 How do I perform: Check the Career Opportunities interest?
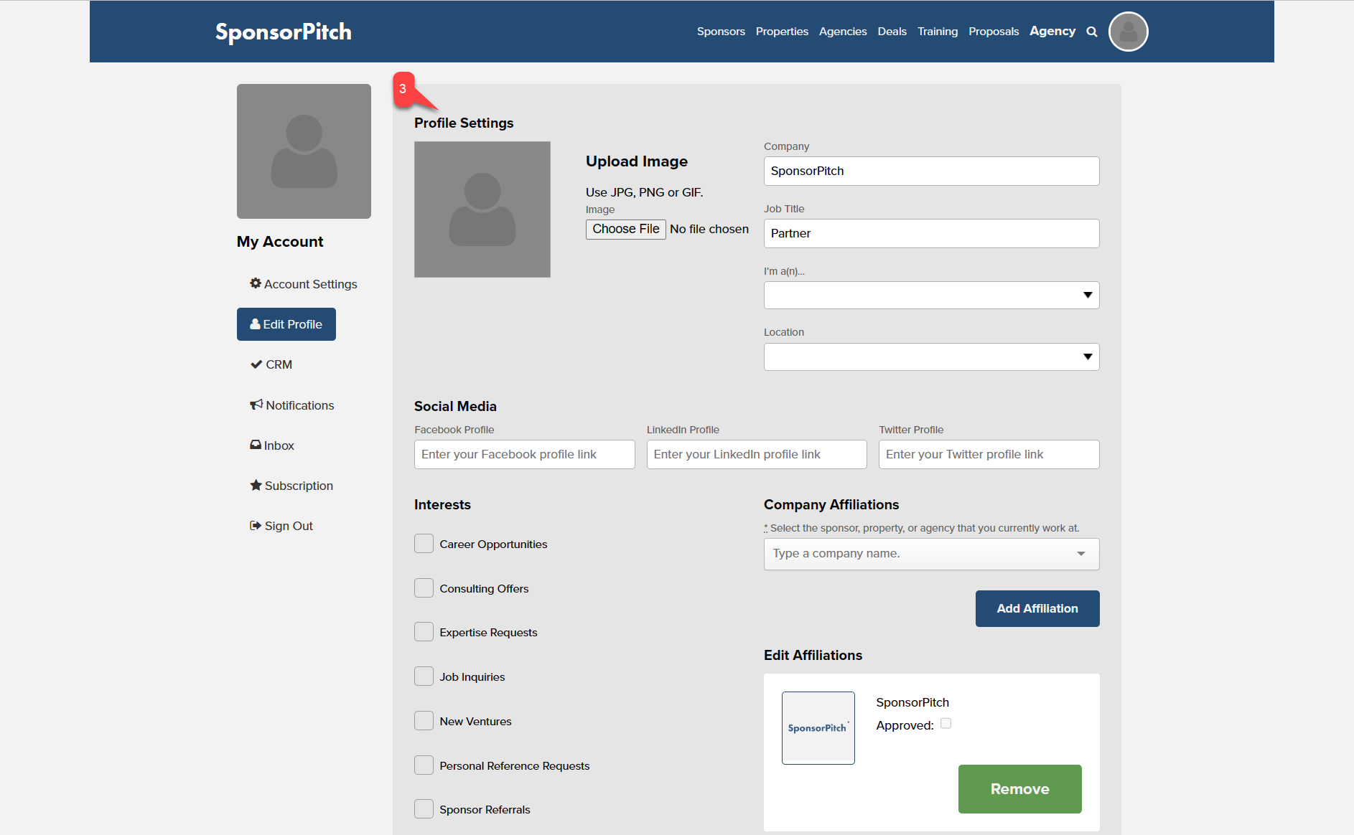click(x=424, y=544)
